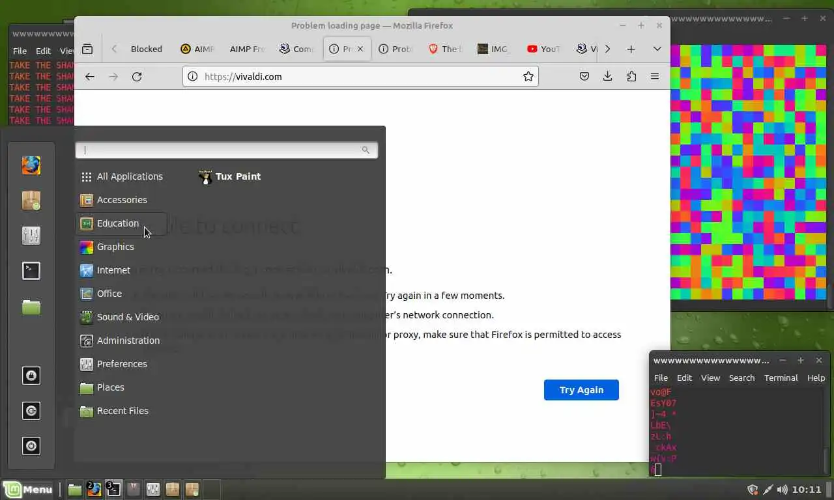This screenshot has width=834, height=500.
Task: Open the Places category
Action: point(121,387)
